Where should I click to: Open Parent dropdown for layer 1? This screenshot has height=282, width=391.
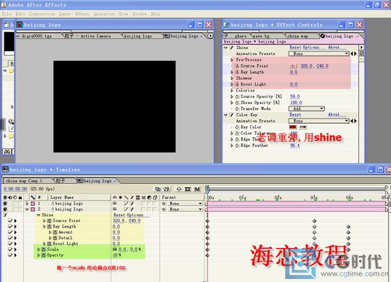click(185, 203)
